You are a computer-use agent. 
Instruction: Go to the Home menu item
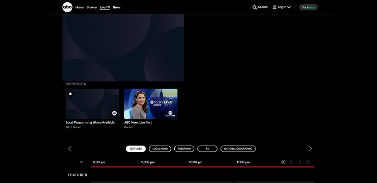[x=79, y=8]
